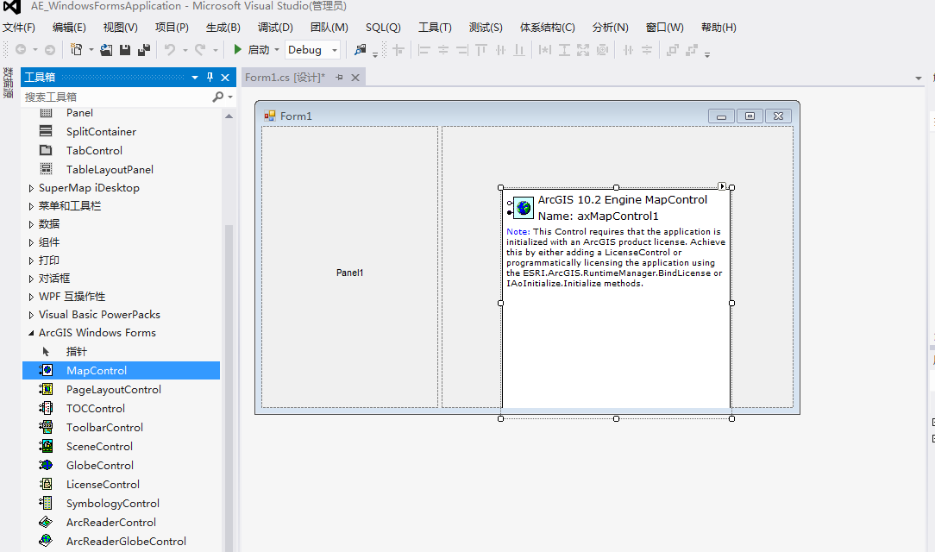This screenshot has width=935, height=552.
Task: Open the 文件(F) menu
Action: tap(19, 28)
